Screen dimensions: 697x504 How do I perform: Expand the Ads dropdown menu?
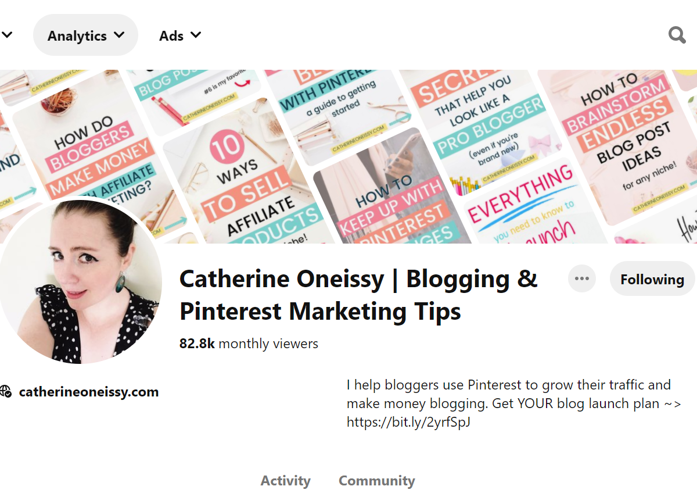coord(180,35)
